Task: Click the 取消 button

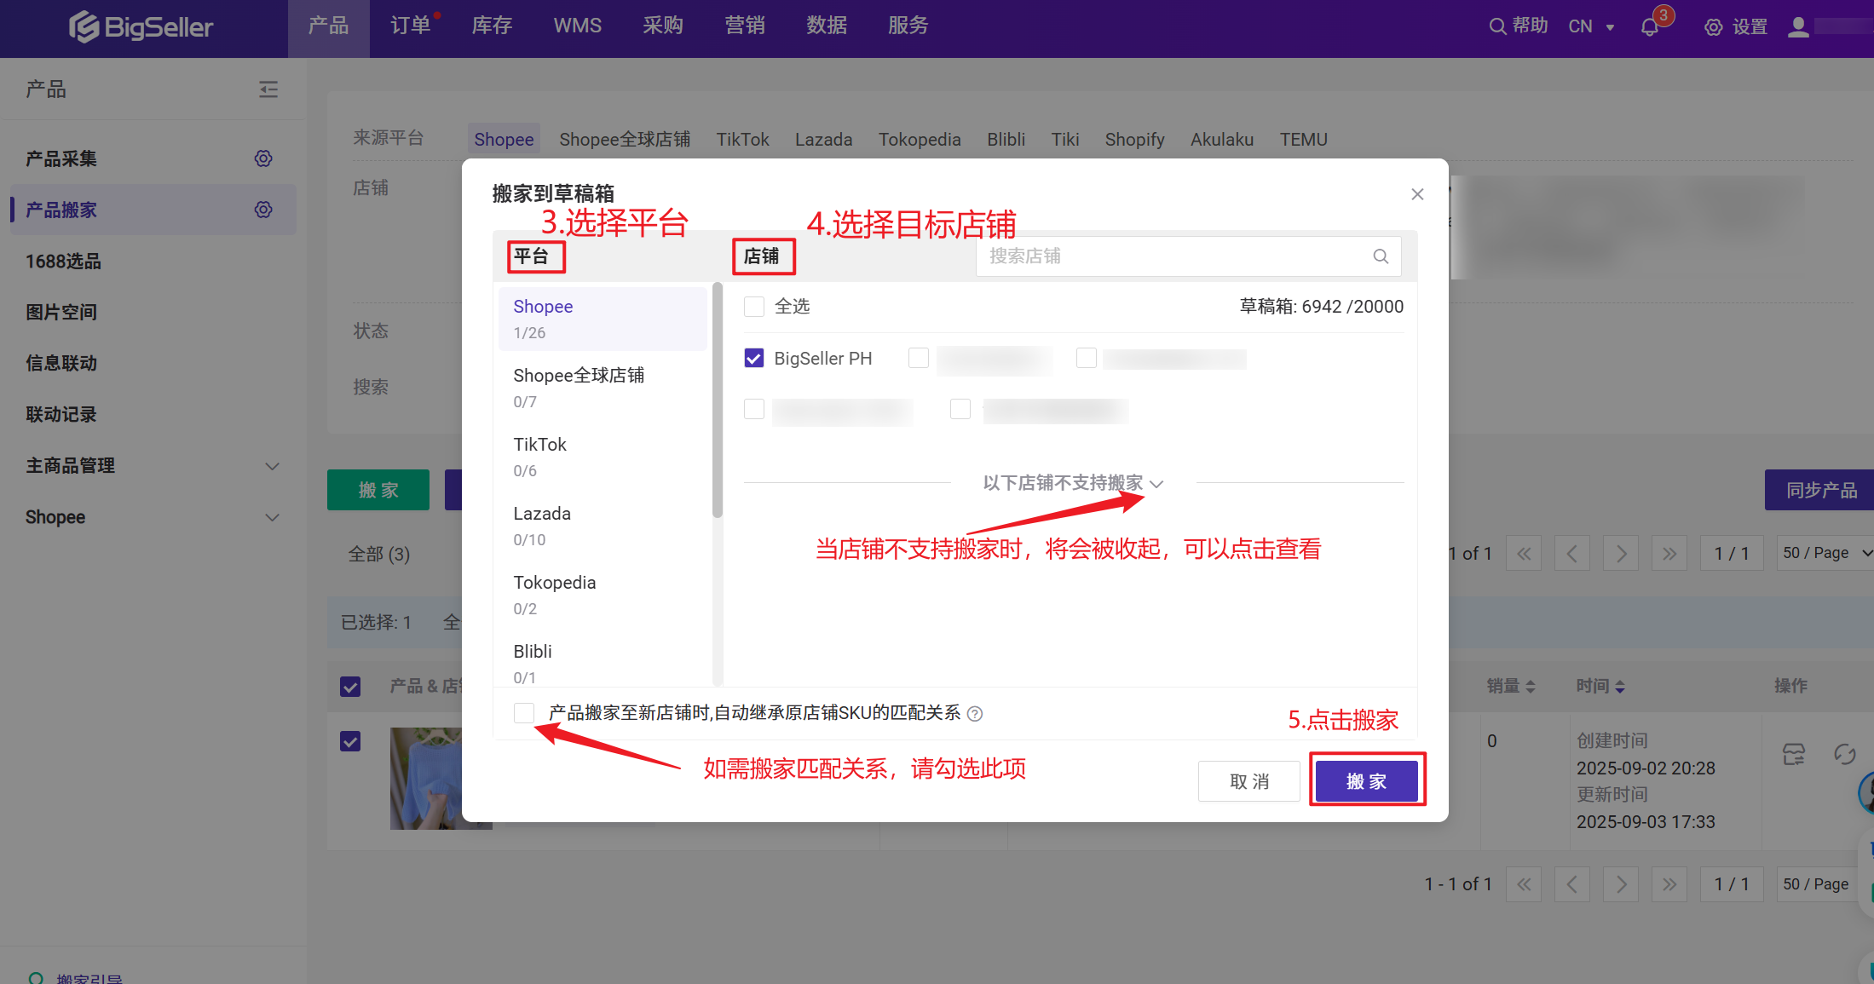Action: click(x=1249, y=781)
